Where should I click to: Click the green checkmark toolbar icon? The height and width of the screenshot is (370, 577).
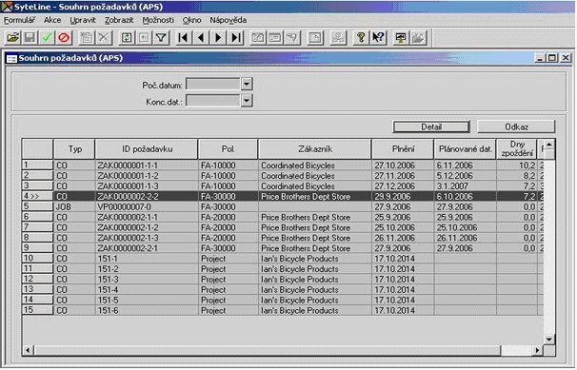coord(47,37)
